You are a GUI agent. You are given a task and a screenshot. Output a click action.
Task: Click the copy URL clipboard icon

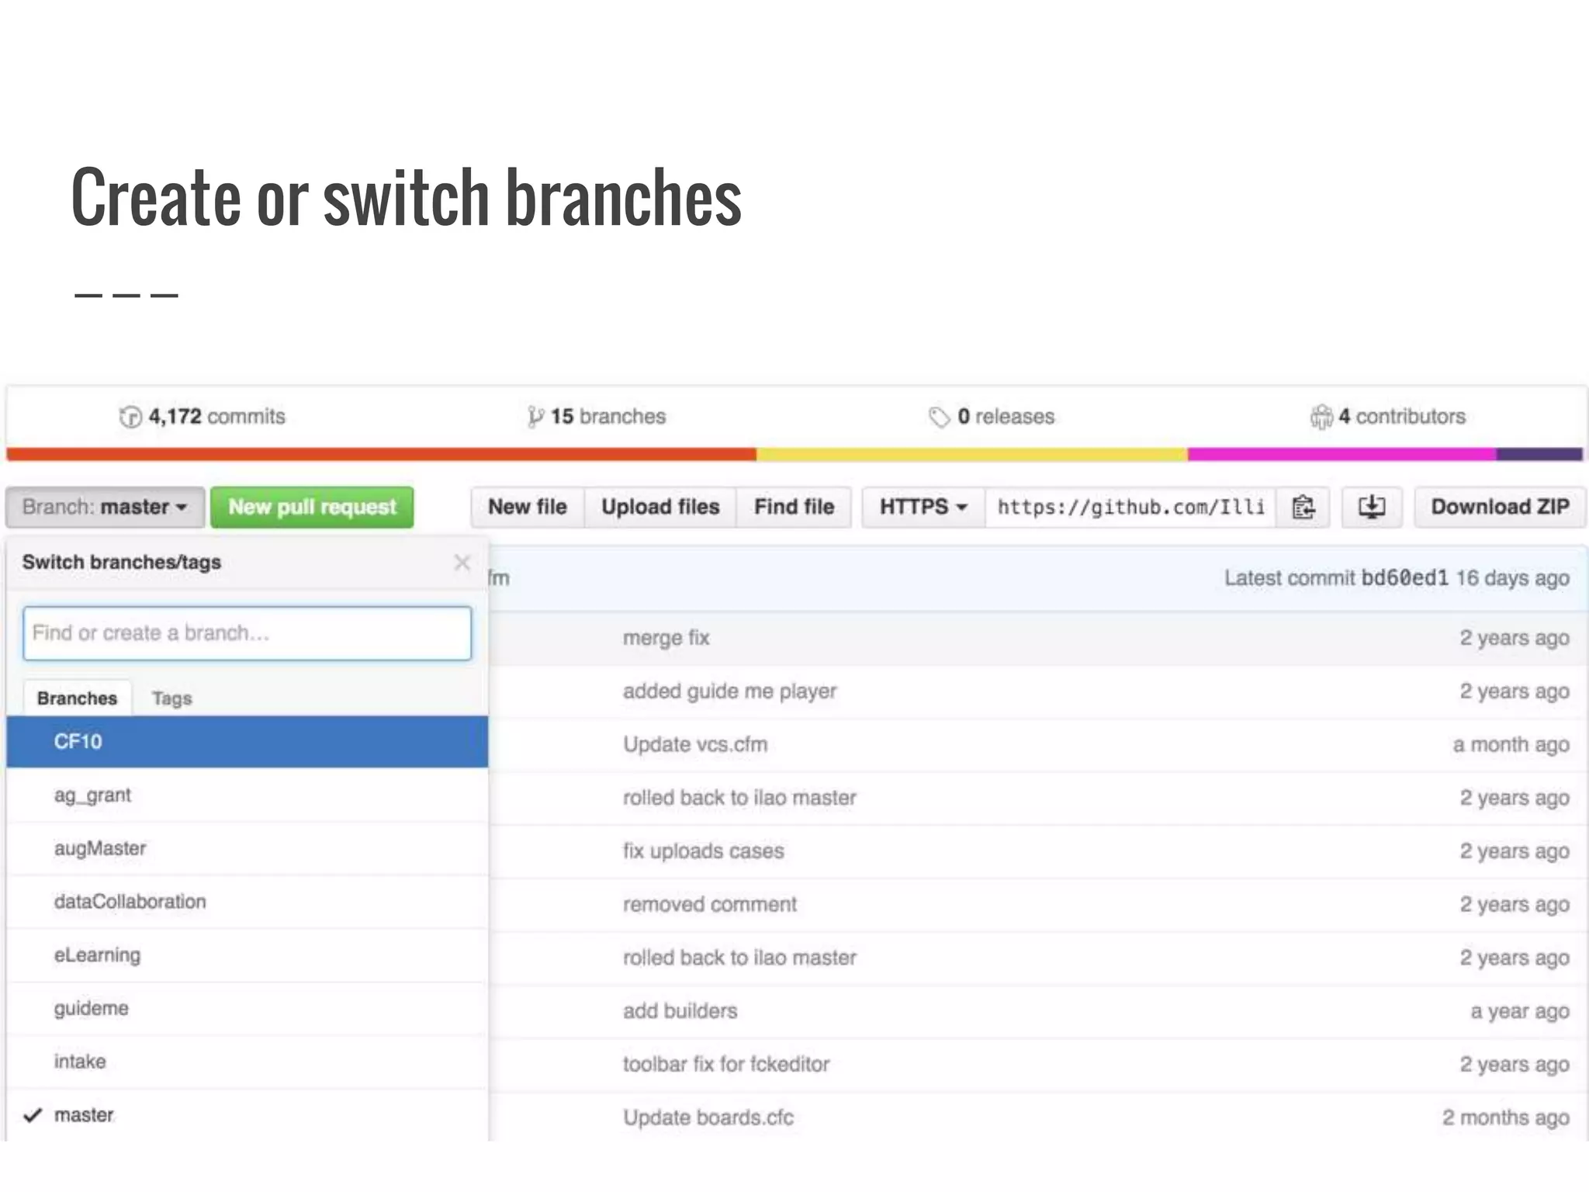point(1303,507)
